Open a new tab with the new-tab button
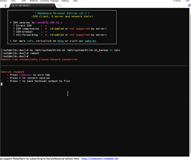This screenshot has width=191, height=160. [60, 6]
